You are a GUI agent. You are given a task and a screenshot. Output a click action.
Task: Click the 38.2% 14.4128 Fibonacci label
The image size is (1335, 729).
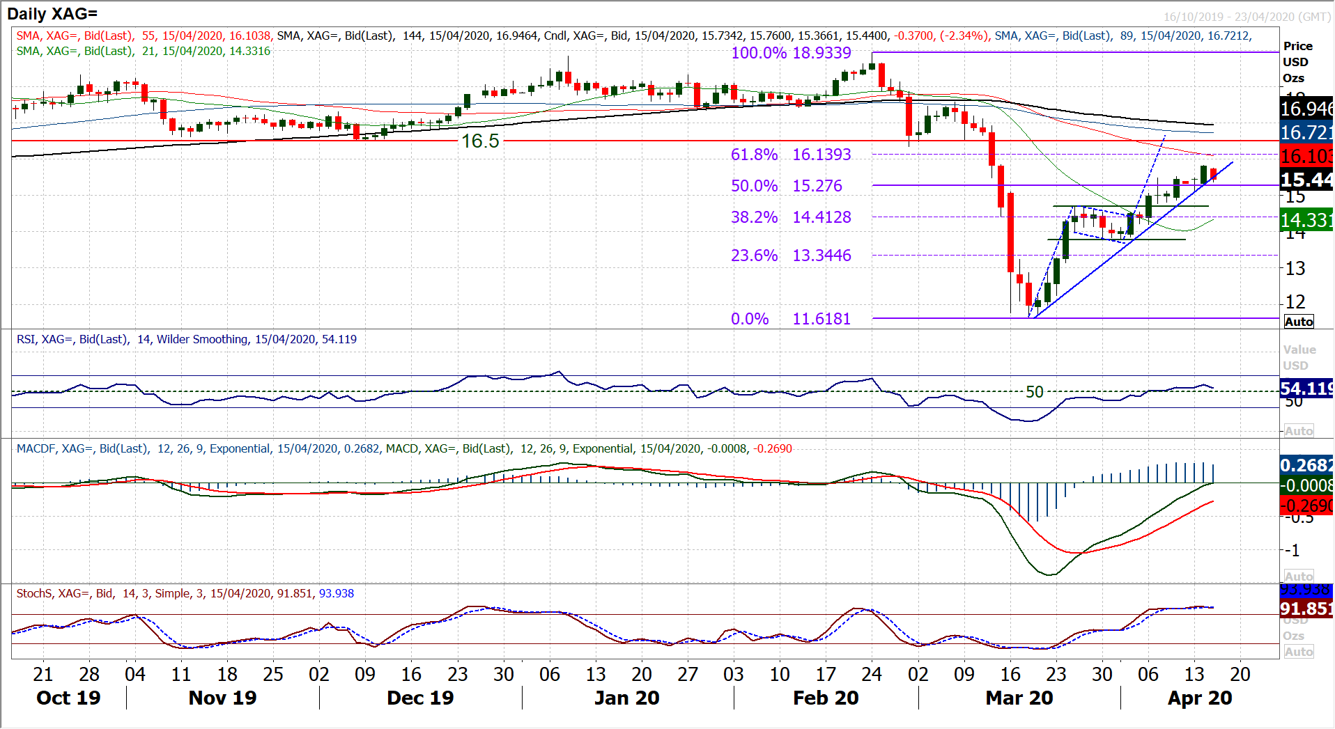point(791,217)
